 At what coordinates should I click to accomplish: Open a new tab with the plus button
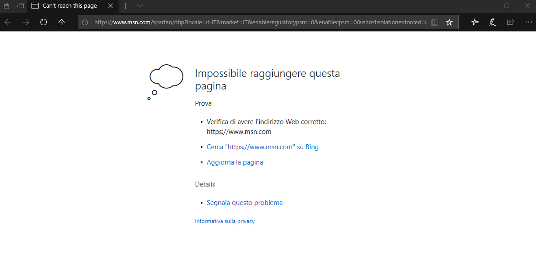click(x=125, y=6)
